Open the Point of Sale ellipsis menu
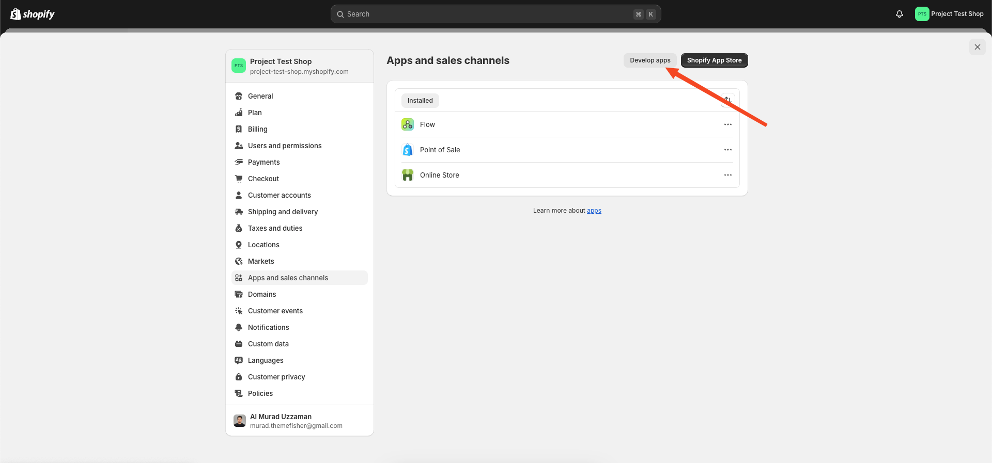 pyautogui.click(x=727, y=150)
